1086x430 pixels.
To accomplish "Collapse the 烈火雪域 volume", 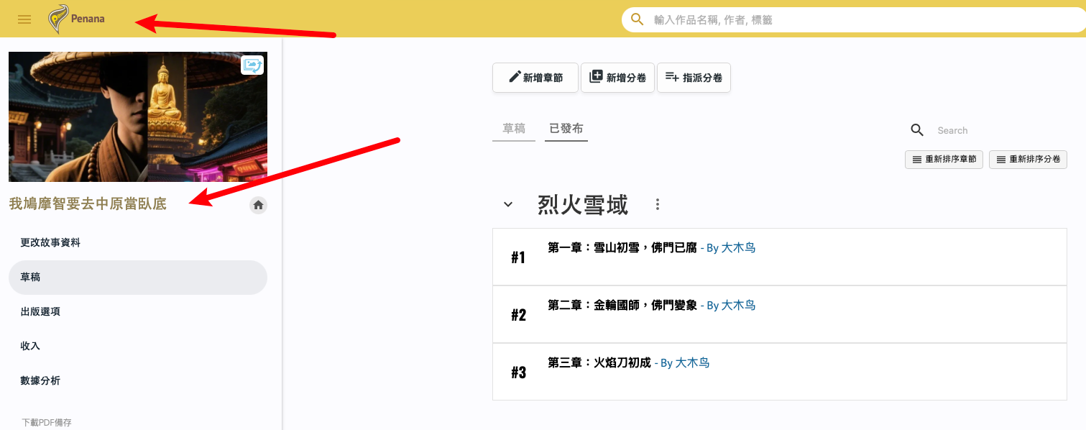I will [x=508, y=204].
